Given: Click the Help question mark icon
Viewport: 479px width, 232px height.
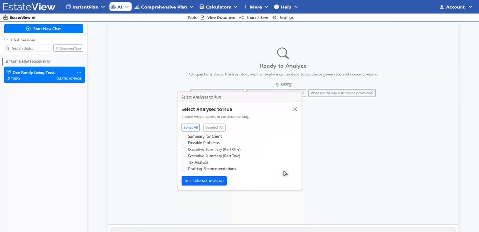Looking at the screenshot, I should (276, 7).
